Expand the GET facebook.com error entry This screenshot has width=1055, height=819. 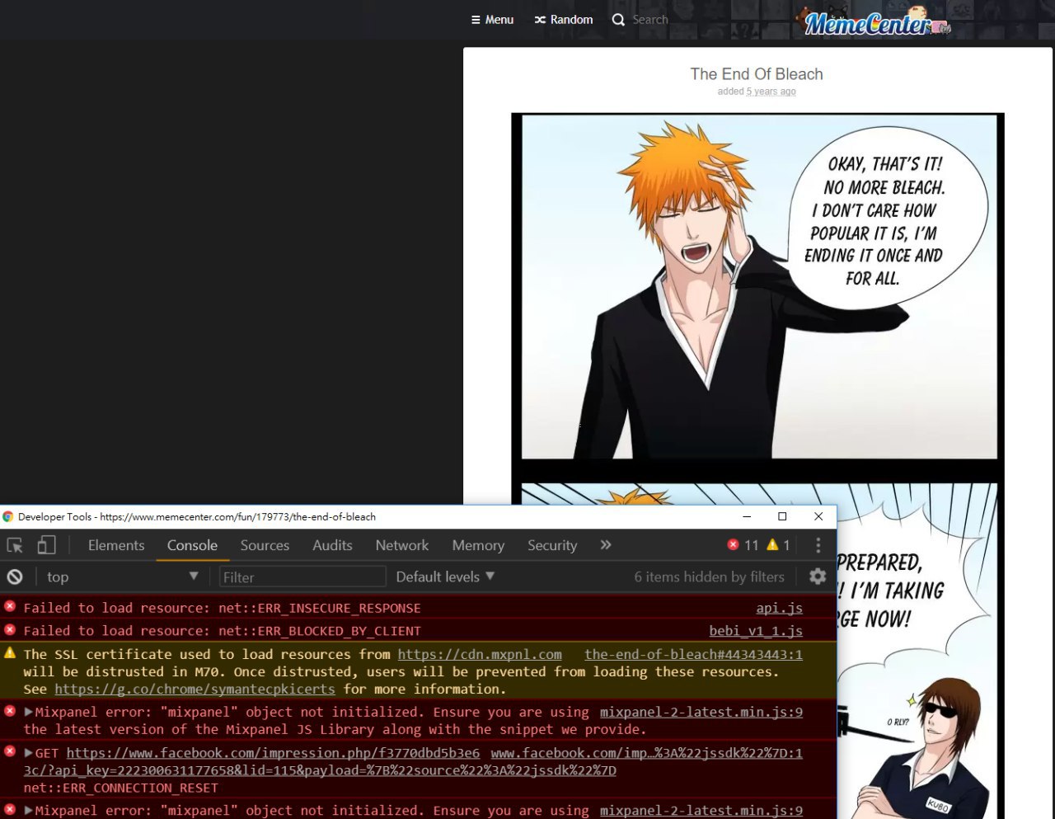[x=29, y=753]
